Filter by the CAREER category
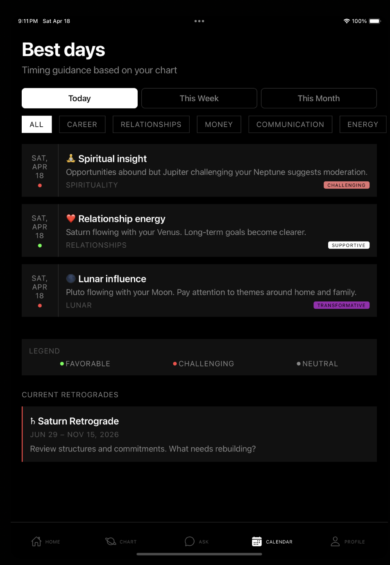This screenshot has width=390, height=565. (82, 124)
